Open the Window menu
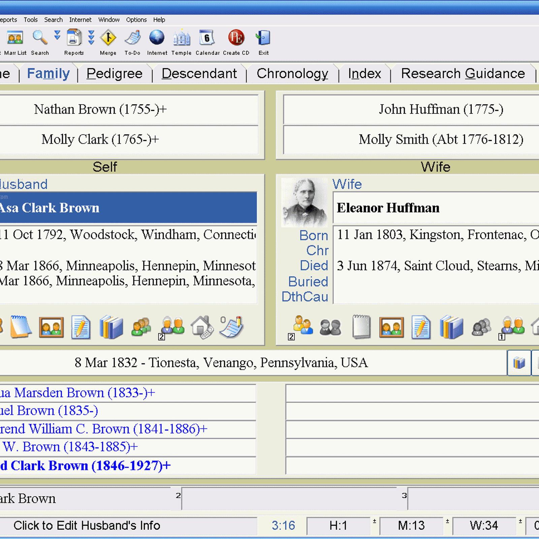 coord(109,20)
